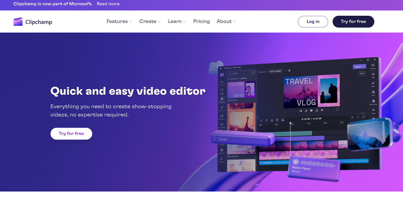Expand the About dropdown menu
403x202 pixels.
(x=226, y=21)
